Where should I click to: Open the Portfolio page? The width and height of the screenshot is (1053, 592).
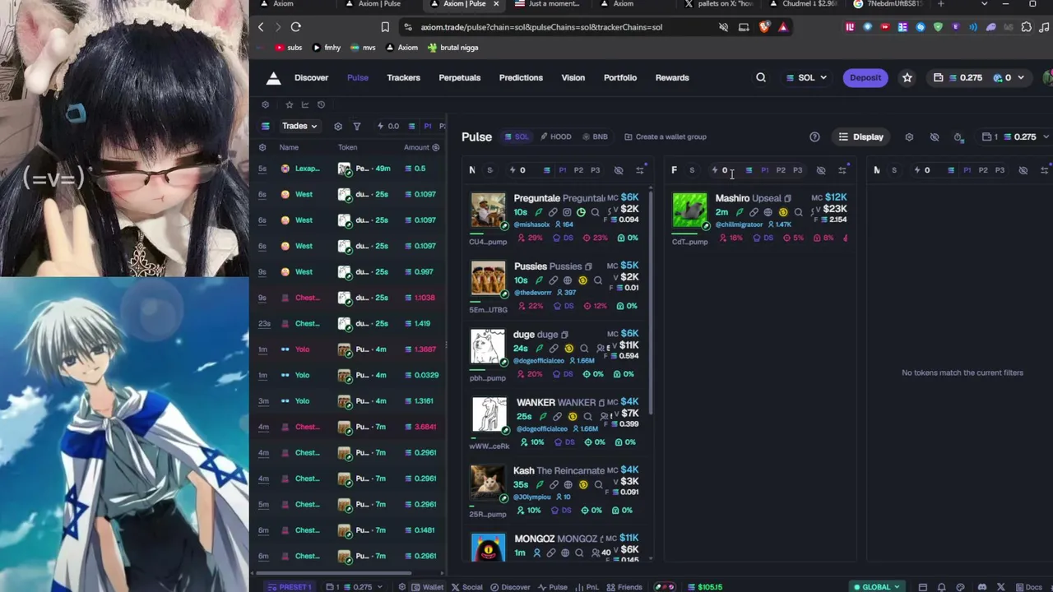click(620, 78)
